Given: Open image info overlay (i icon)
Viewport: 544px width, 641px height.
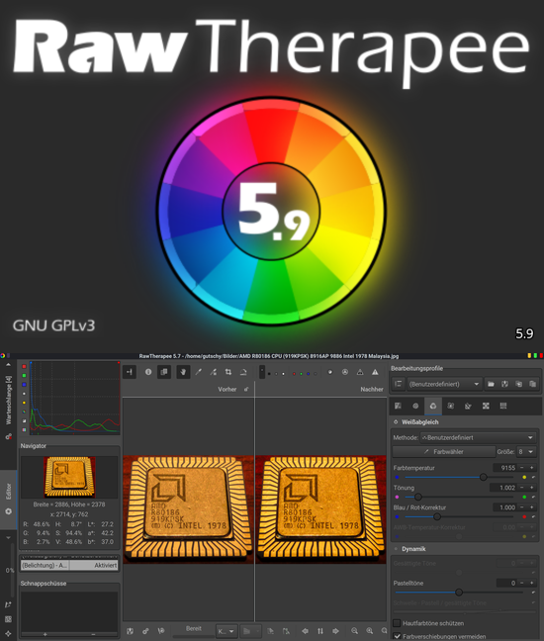Looking at the screenshot, I should 148,372.
